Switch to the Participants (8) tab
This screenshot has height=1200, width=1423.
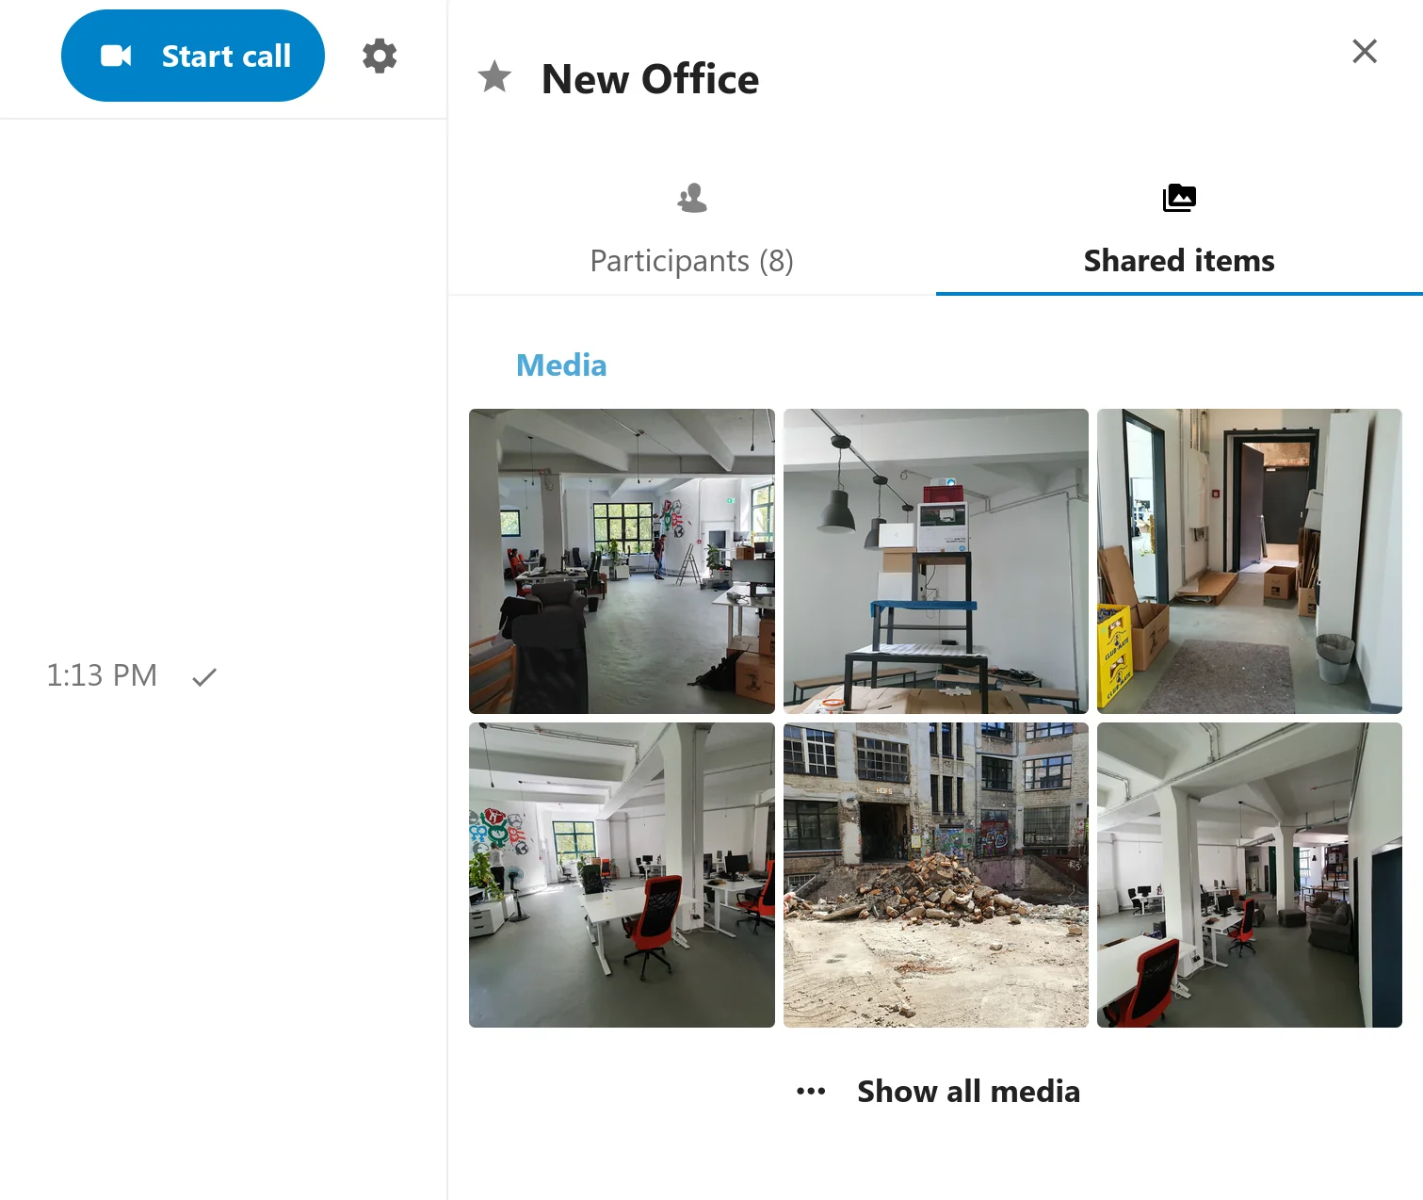(x=691, y=231)
